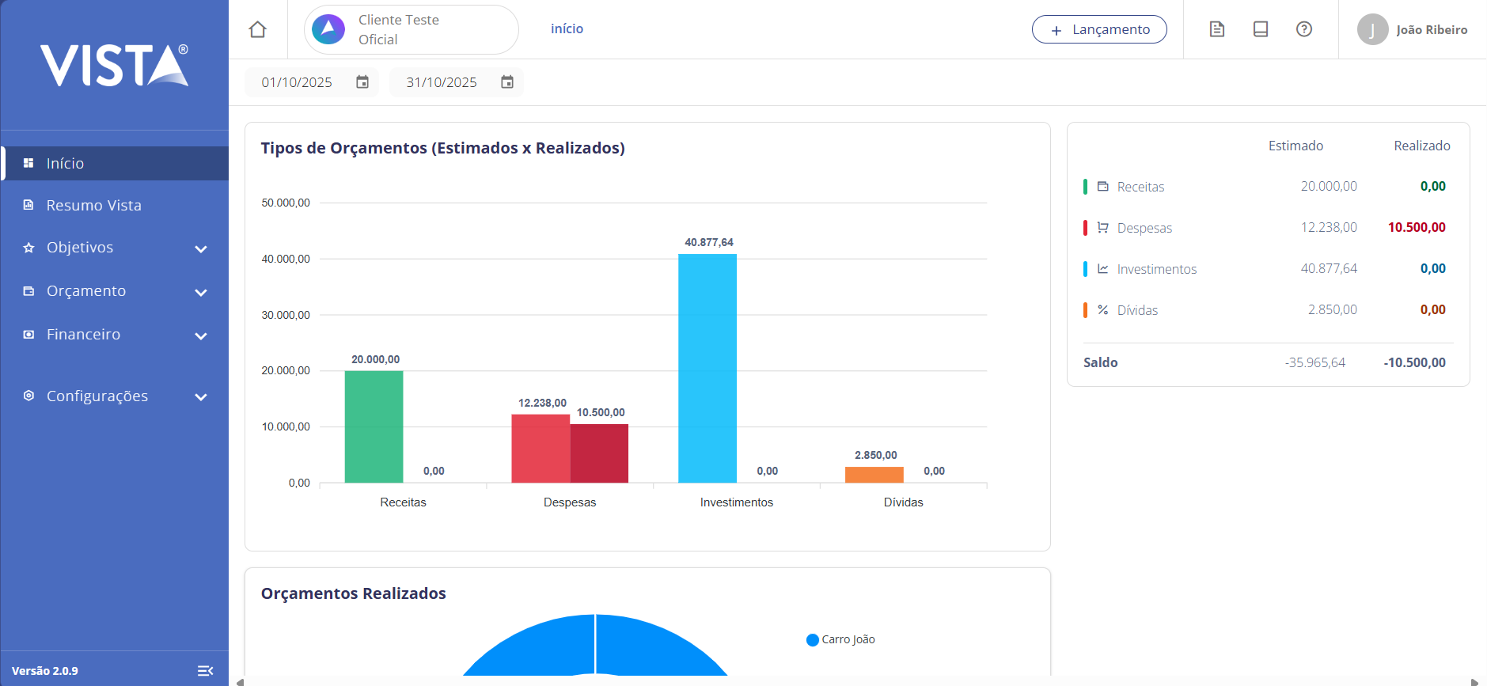Expand the Financeiro submenu
Viewport: 1487px width, 686px height.
[201, 335]
